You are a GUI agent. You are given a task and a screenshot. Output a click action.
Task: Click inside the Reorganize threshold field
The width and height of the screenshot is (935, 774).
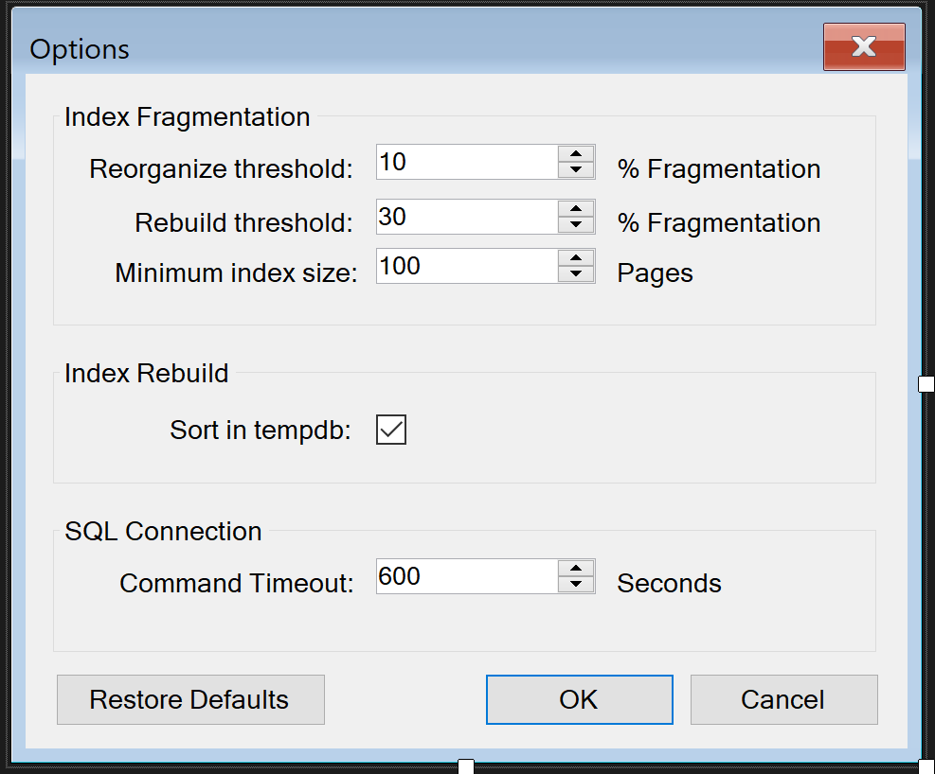468,162
